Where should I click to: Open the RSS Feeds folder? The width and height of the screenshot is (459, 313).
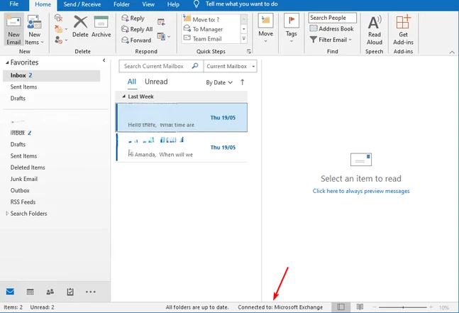click(x=23, y=202)
